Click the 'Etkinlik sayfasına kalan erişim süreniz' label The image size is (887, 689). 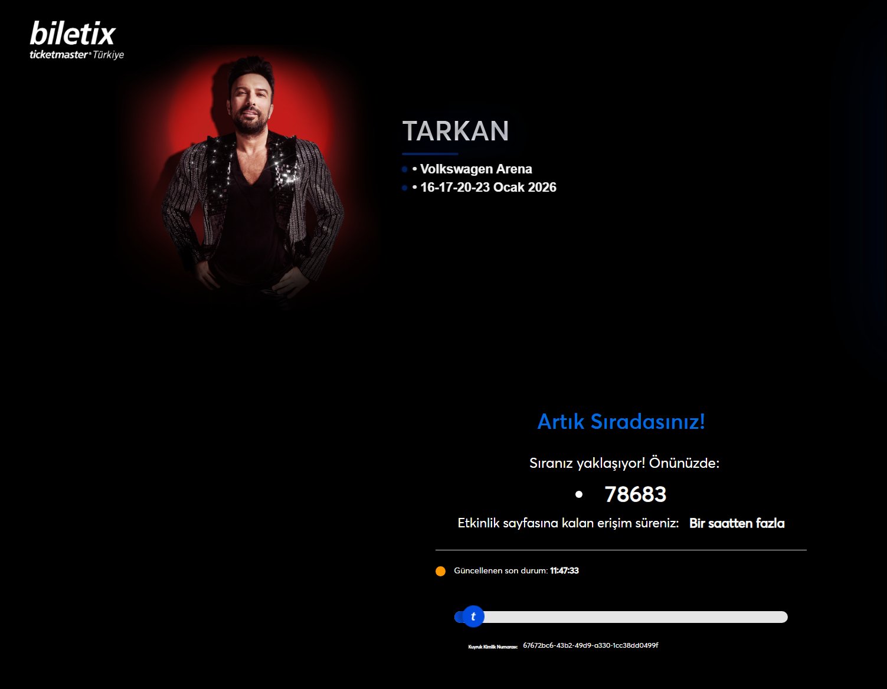(x=568, y=523)
